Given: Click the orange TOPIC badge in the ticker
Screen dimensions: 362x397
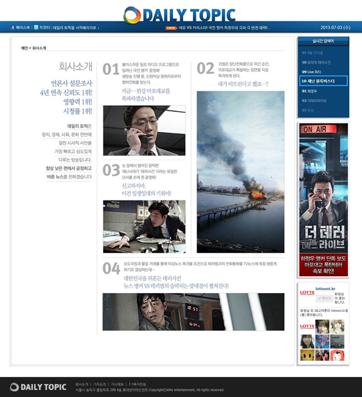Looking at the screenshot, I should coord(172,28).
